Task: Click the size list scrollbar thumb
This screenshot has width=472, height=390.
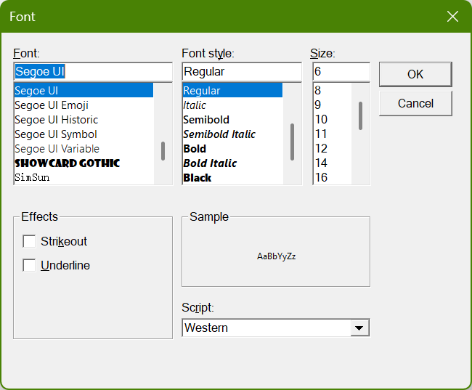Action: coord(360,115)
